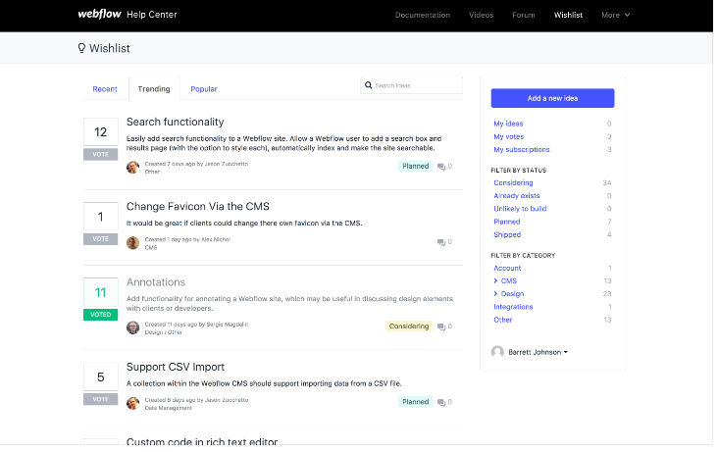Filter by Other category in sidebar

tap(503, 320)
